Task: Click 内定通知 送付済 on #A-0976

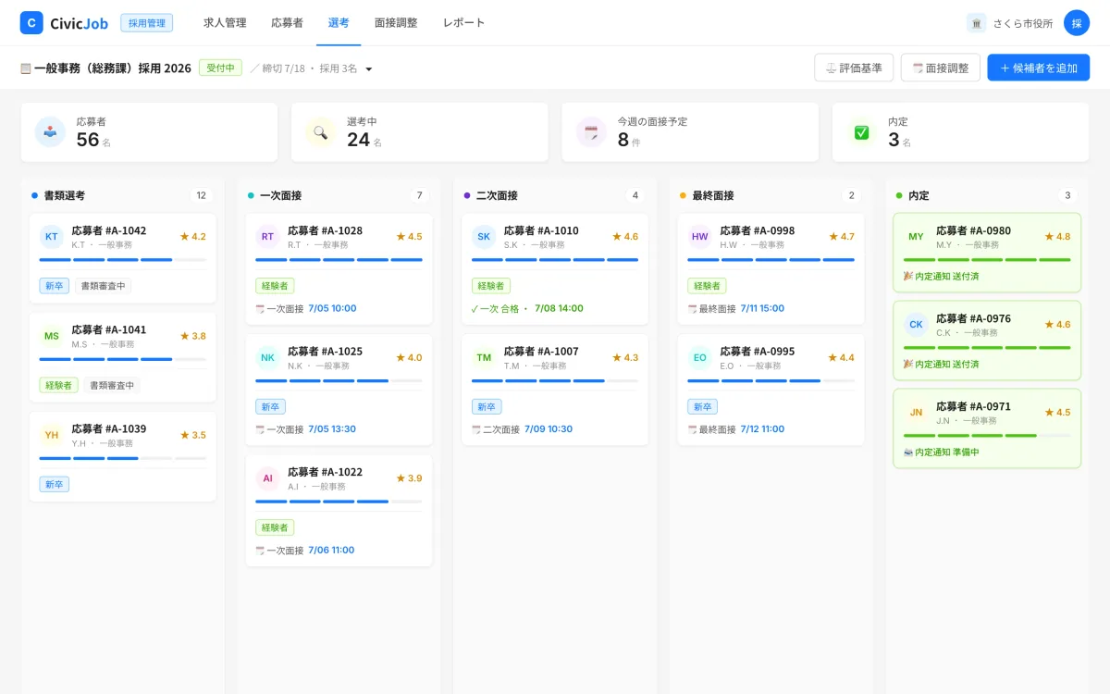Action: 942,365
